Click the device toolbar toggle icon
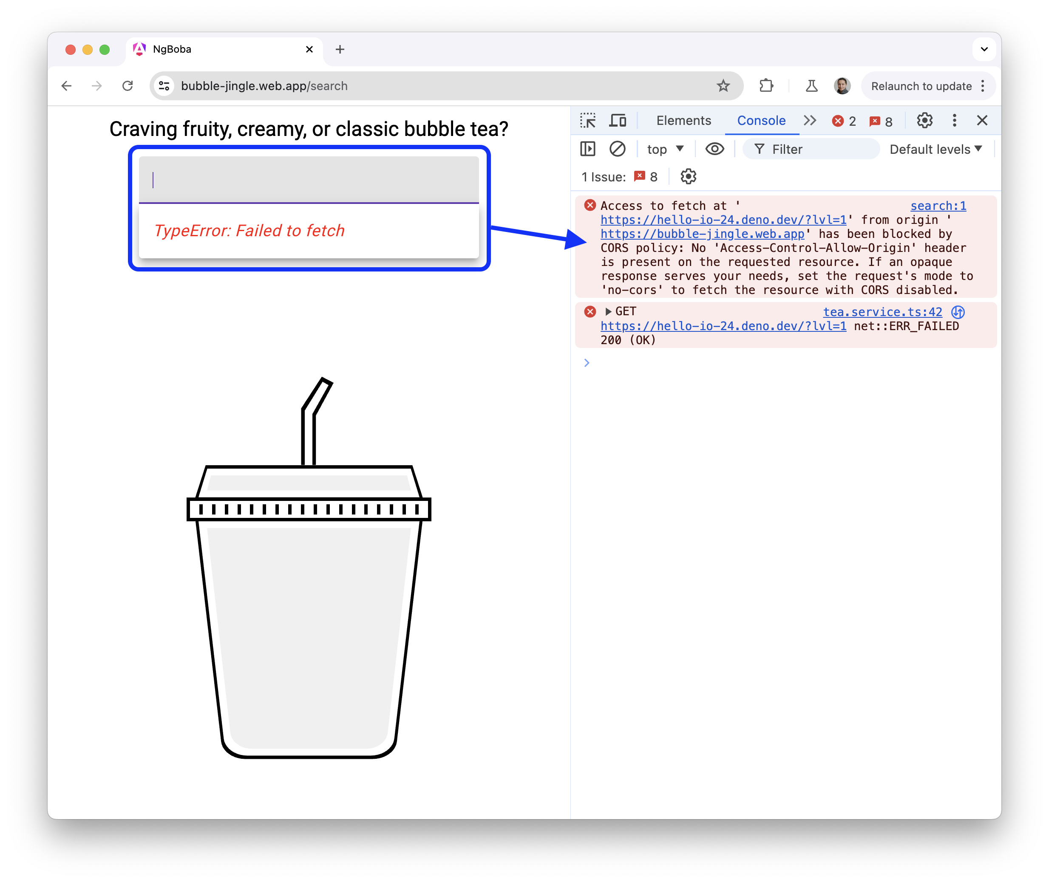This screenshot has width=1049, height=882. (x=618, y=122)
